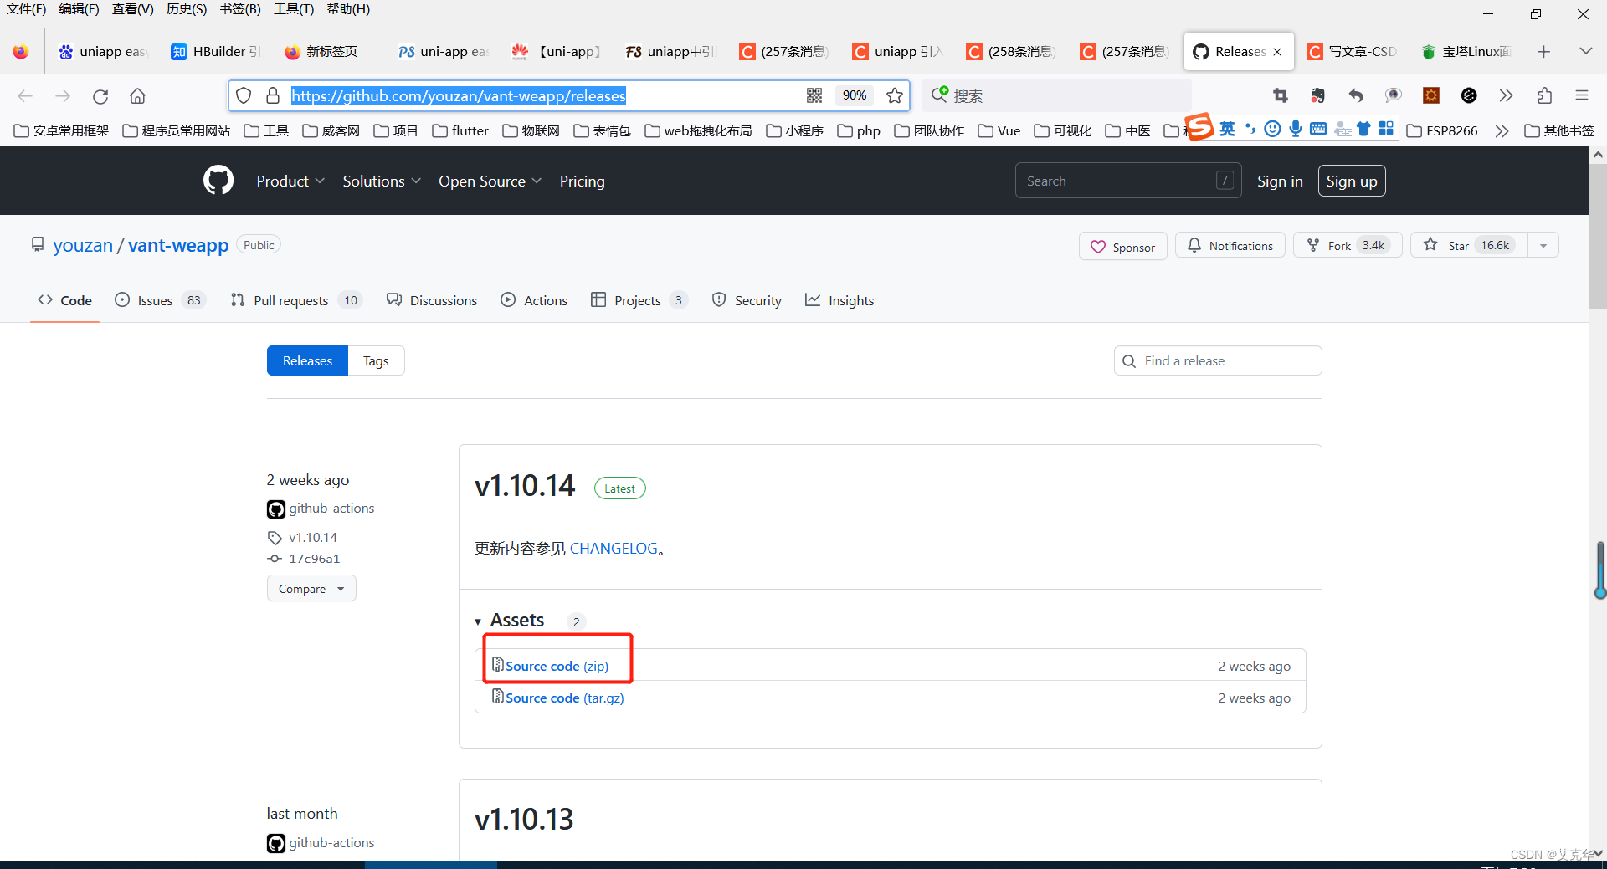Open new tab with plus icon

(1543, 52)
